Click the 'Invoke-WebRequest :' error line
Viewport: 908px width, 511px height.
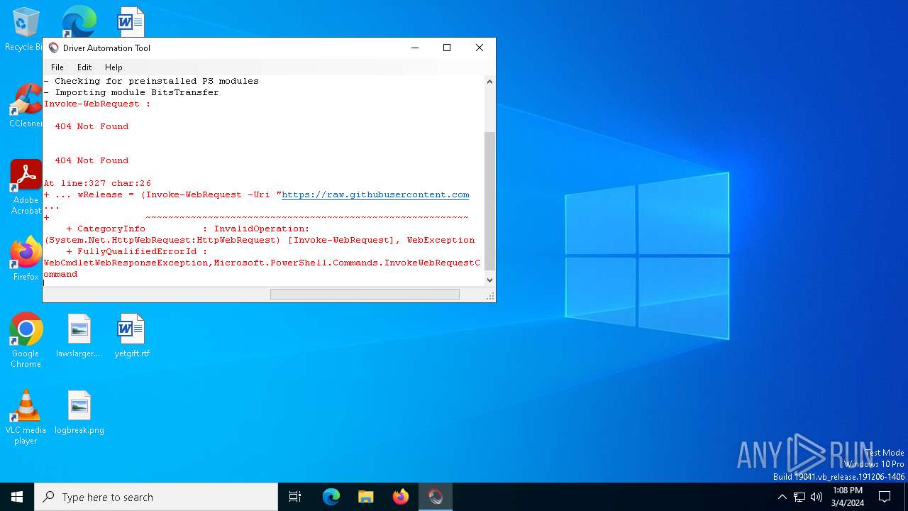point(97,104)
